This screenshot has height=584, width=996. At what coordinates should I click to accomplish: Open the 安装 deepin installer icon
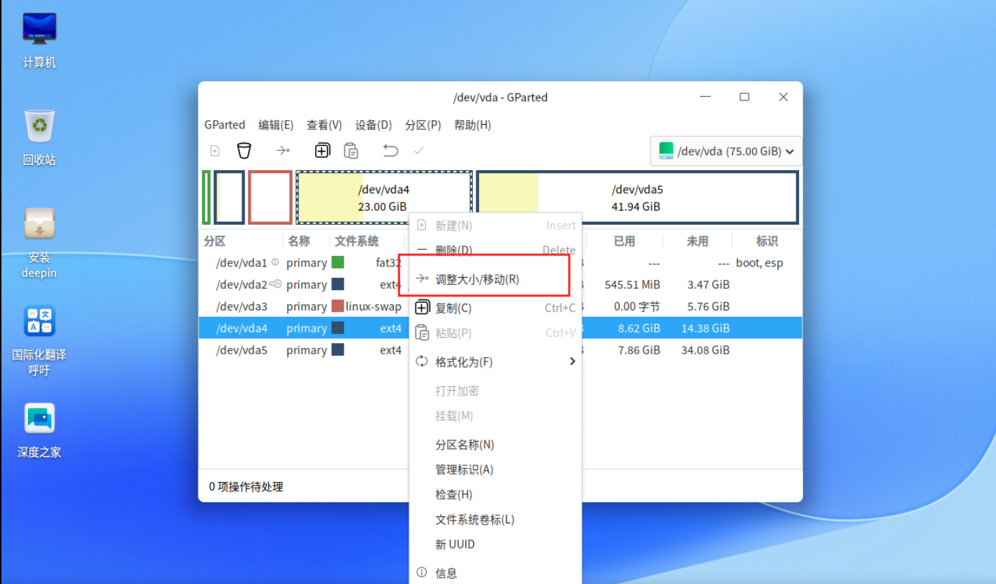coord(39,242)
